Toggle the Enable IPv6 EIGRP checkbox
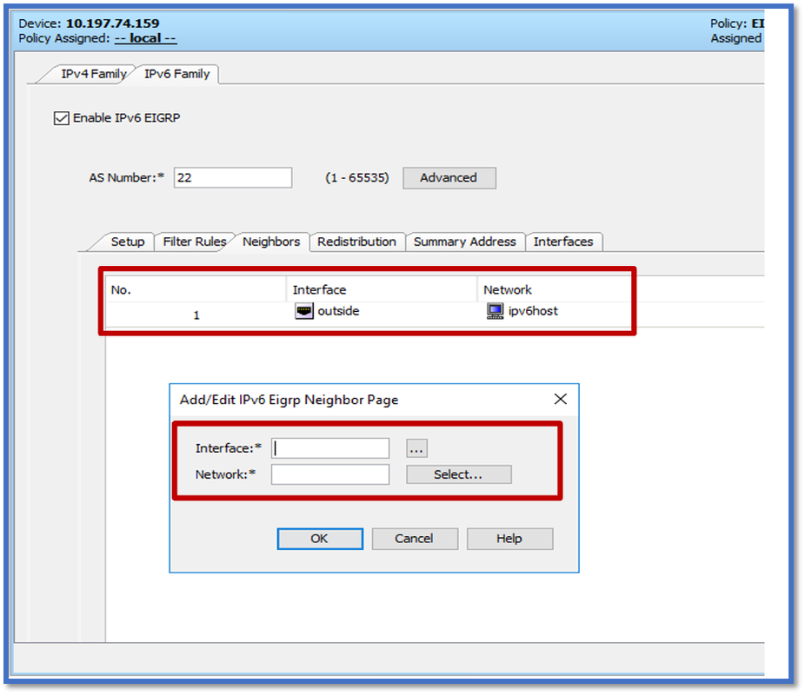The height and width of the screenshot is (696, 805). (x=62, y=118)
